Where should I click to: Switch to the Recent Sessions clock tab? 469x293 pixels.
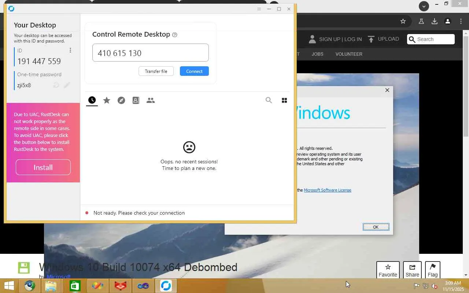[x=92, y=100]
